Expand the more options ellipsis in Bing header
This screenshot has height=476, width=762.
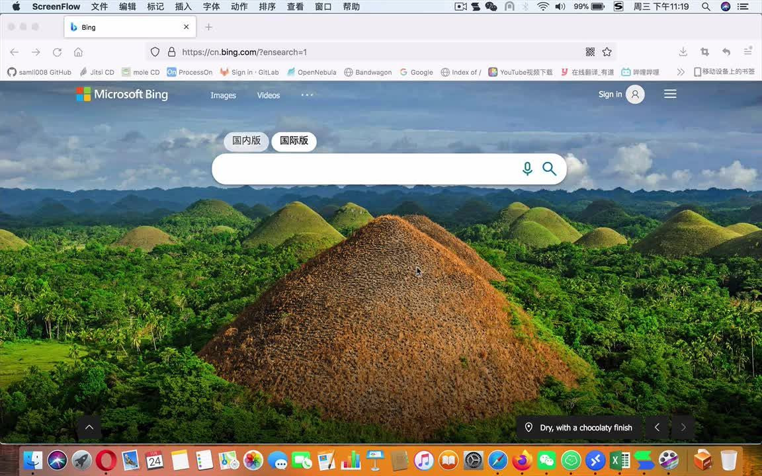coord(307,95)
